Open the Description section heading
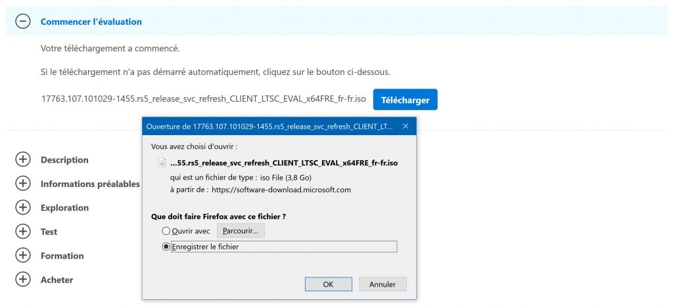This screenshot has width=673, height=307. click(64, 159)
